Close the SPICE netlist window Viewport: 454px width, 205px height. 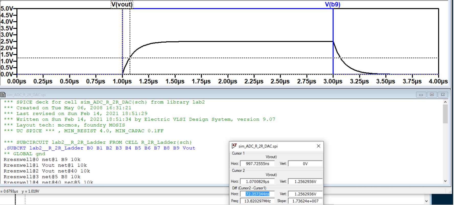pyautogui.click(x=443, y=95)
